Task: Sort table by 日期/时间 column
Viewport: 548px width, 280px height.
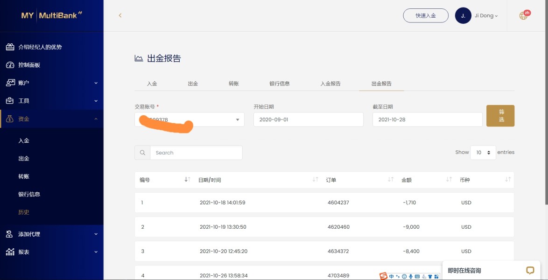Action: [316, 180]
